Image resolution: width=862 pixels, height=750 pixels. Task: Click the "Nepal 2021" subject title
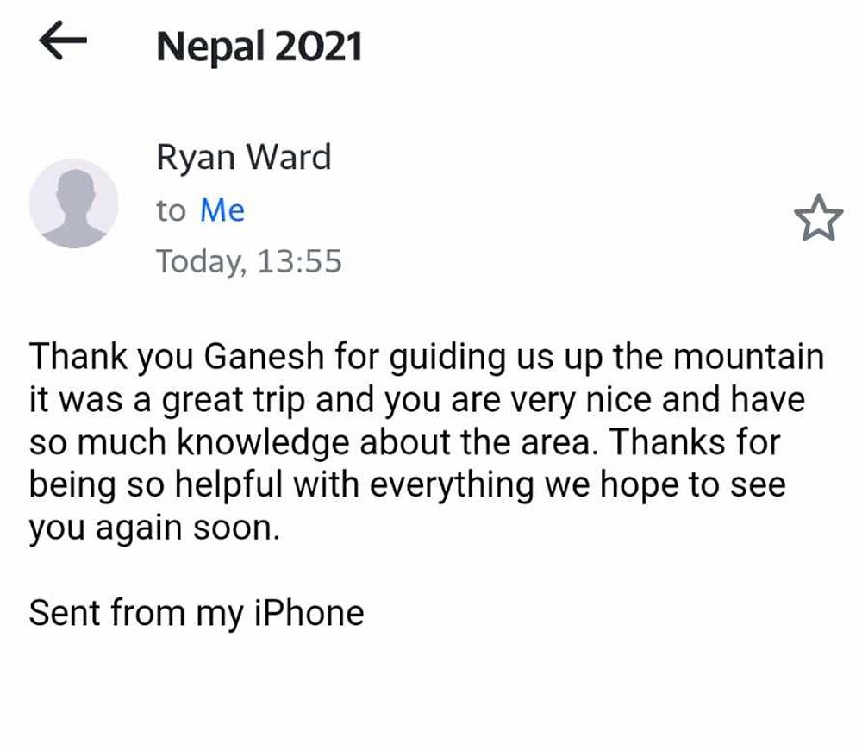pos(259,46)
